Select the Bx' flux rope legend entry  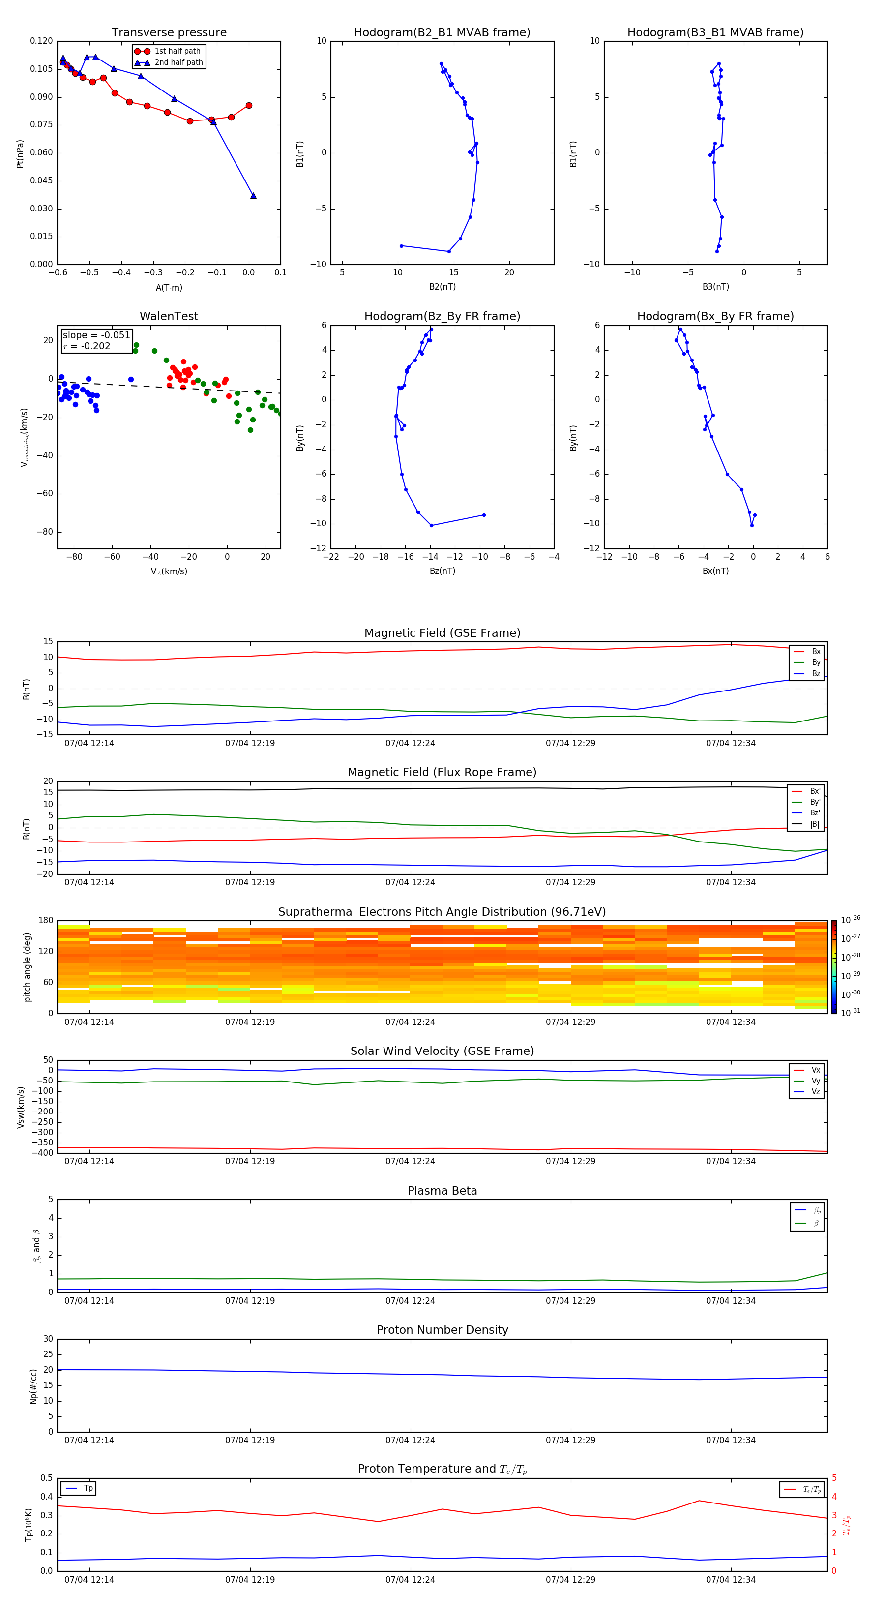tap(806, 791)
